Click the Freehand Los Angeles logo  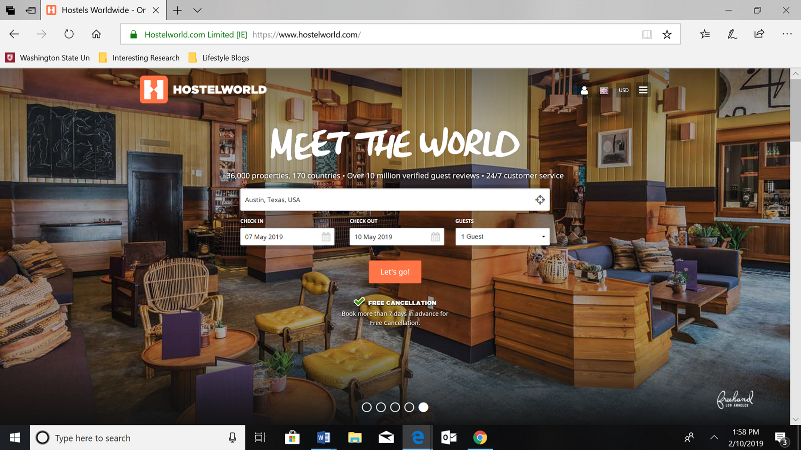coord(735,399)
